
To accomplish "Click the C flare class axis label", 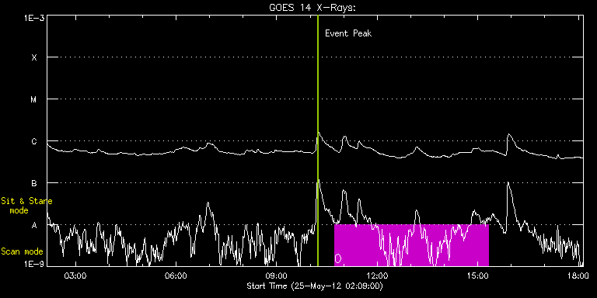I will click(34, 141).
